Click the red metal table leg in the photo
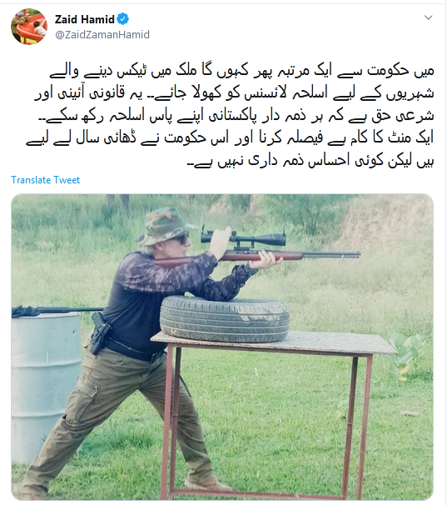 tap(167, 419)
